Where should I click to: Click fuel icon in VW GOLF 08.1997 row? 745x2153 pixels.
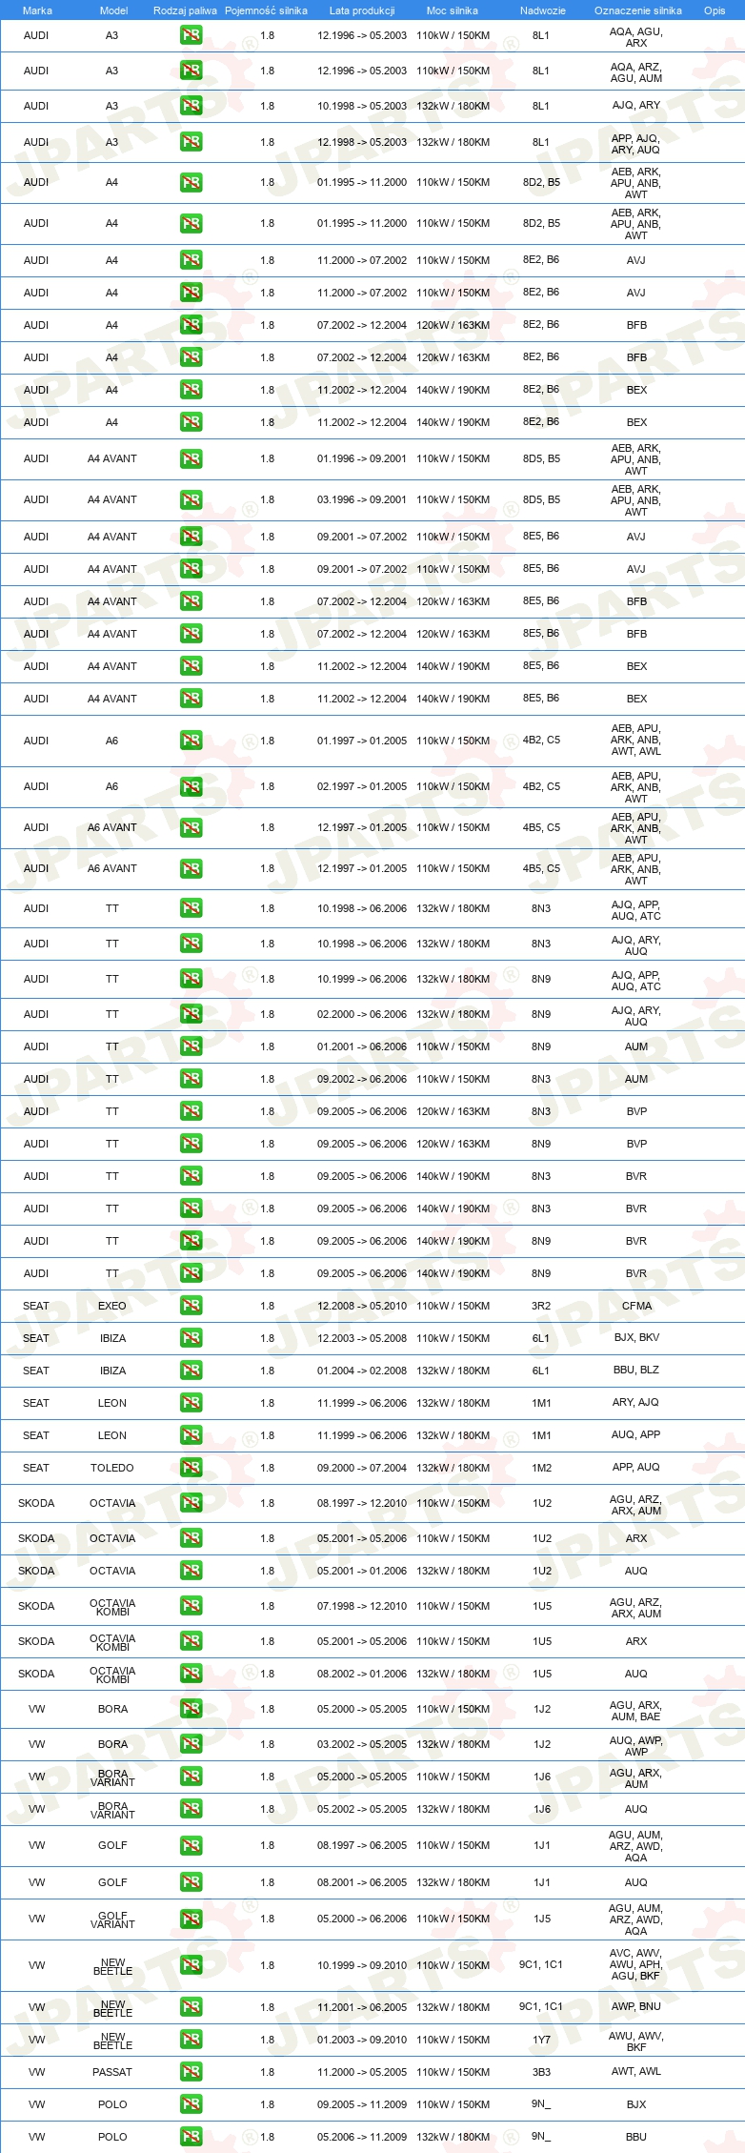tap(191, 1846)
